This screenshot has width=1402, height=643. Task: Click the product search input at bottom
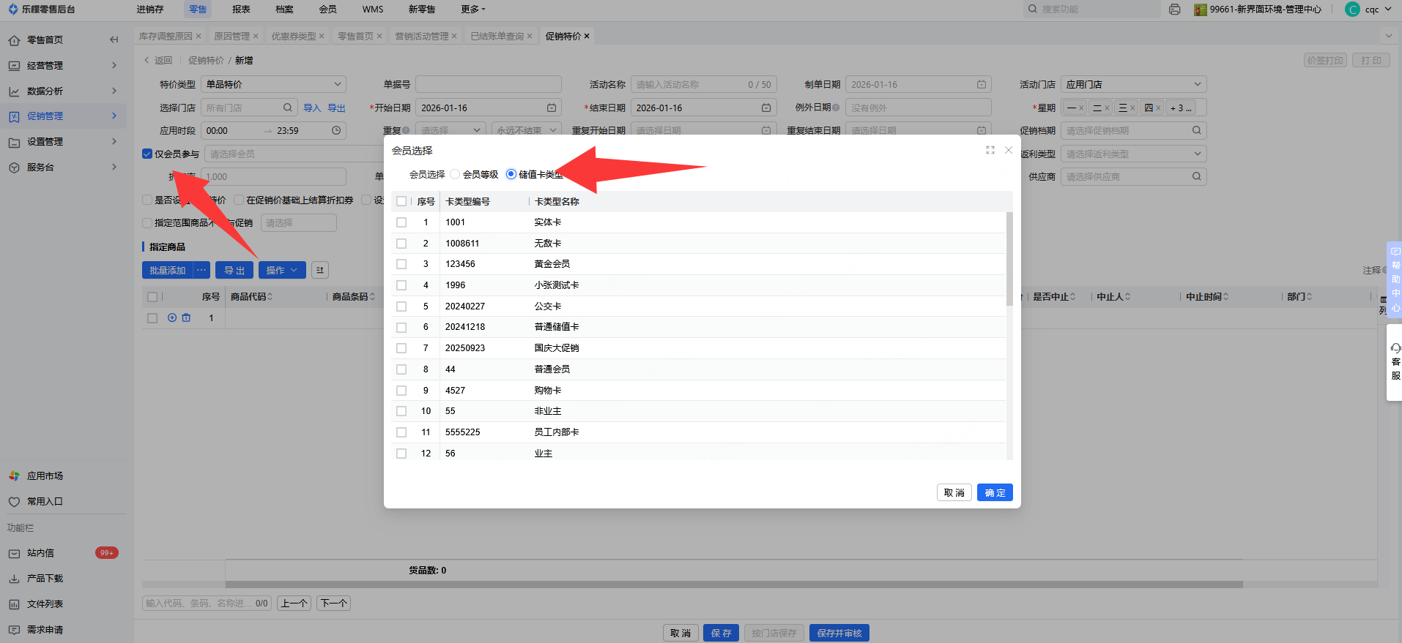click(x=207, y=603)
